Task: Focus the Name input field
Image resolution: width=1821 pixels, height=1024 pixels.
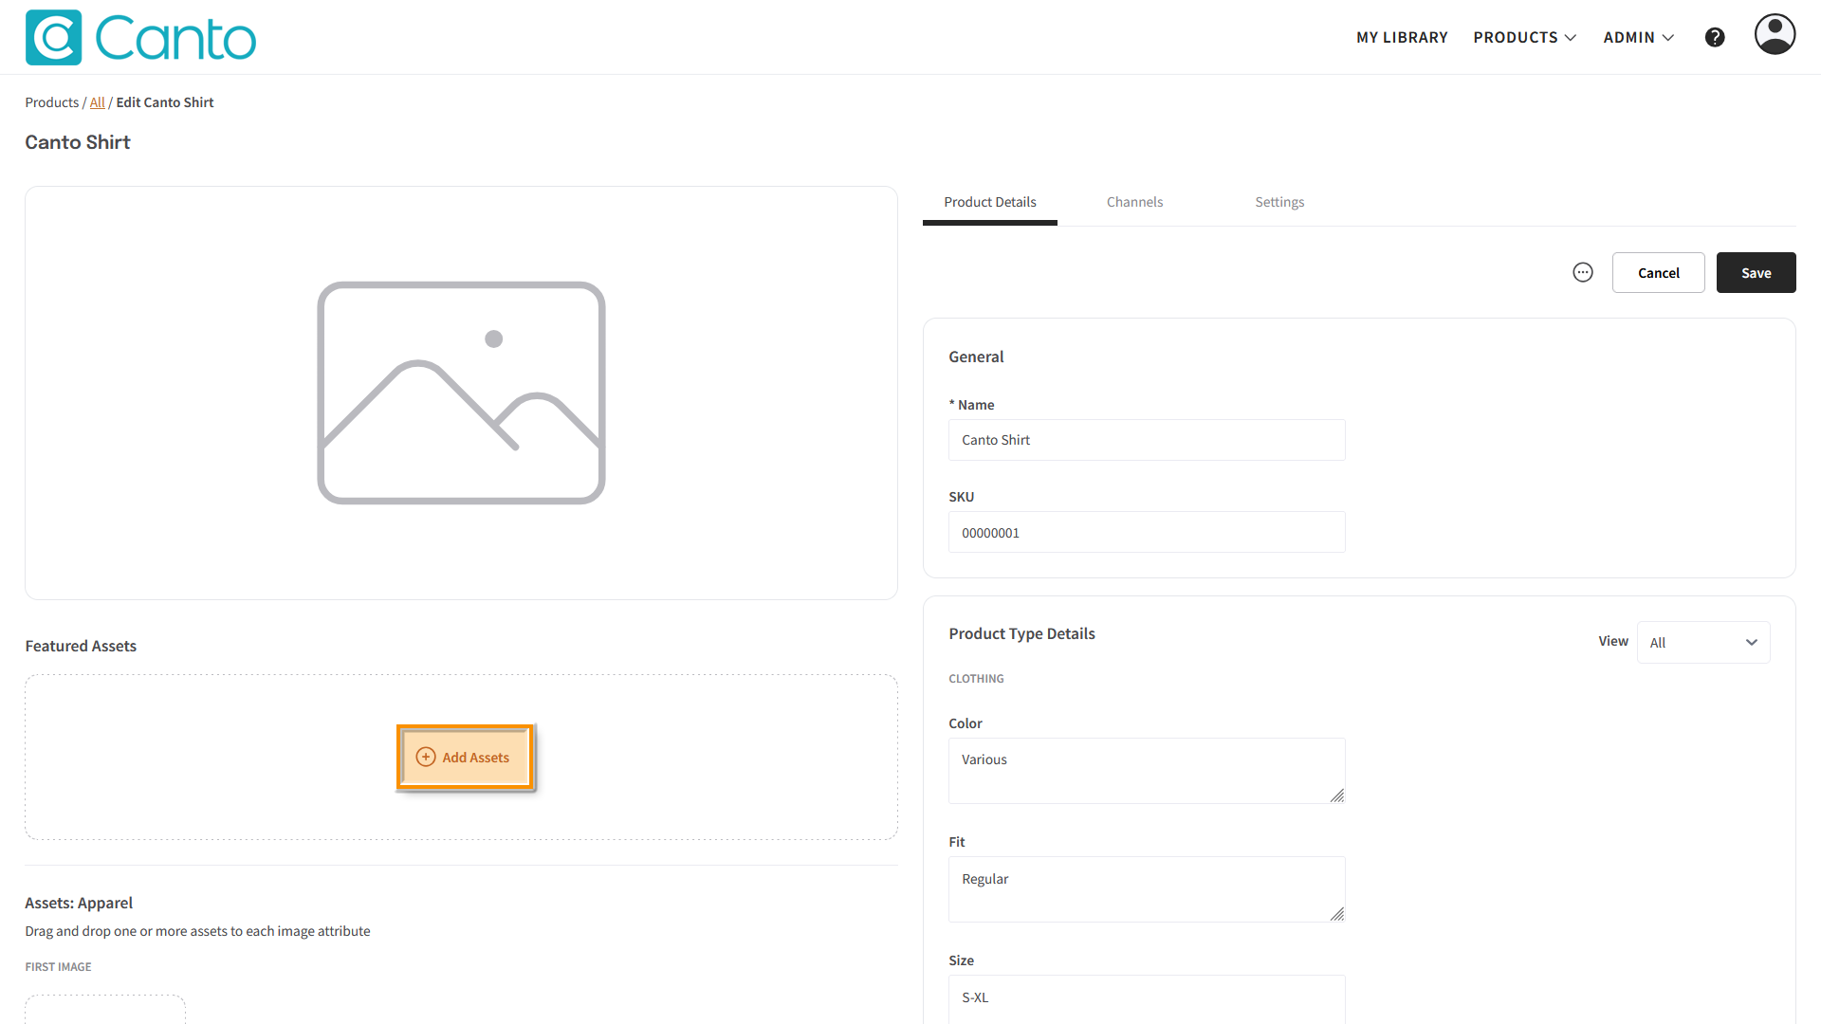Action: [1147, 440]
